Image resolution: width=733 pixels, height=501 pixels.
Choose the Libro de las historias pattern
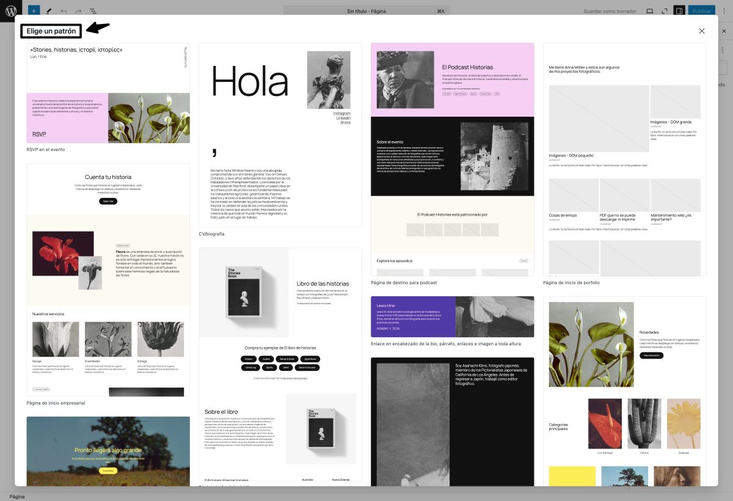[x=280, y=365]
